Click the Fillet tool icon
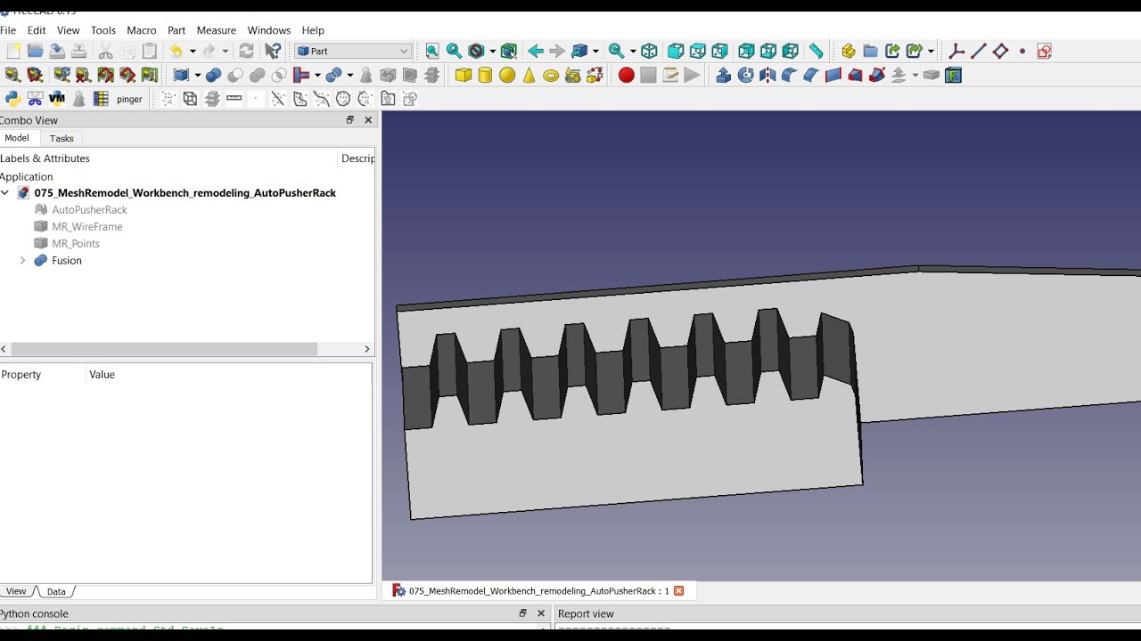Image resolution: width=1141 pixels, height=641 pixels. tap(789, 76)
